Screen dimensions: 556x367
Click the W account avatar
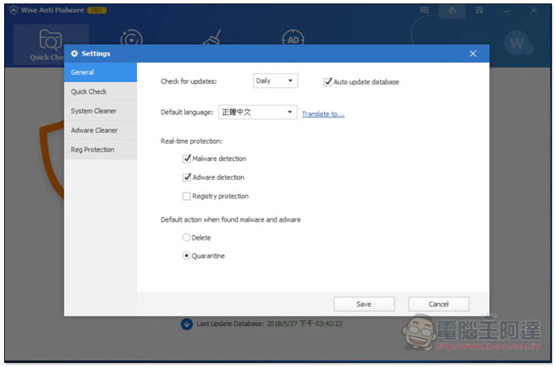pyautogui.click(x=517, y=43)
